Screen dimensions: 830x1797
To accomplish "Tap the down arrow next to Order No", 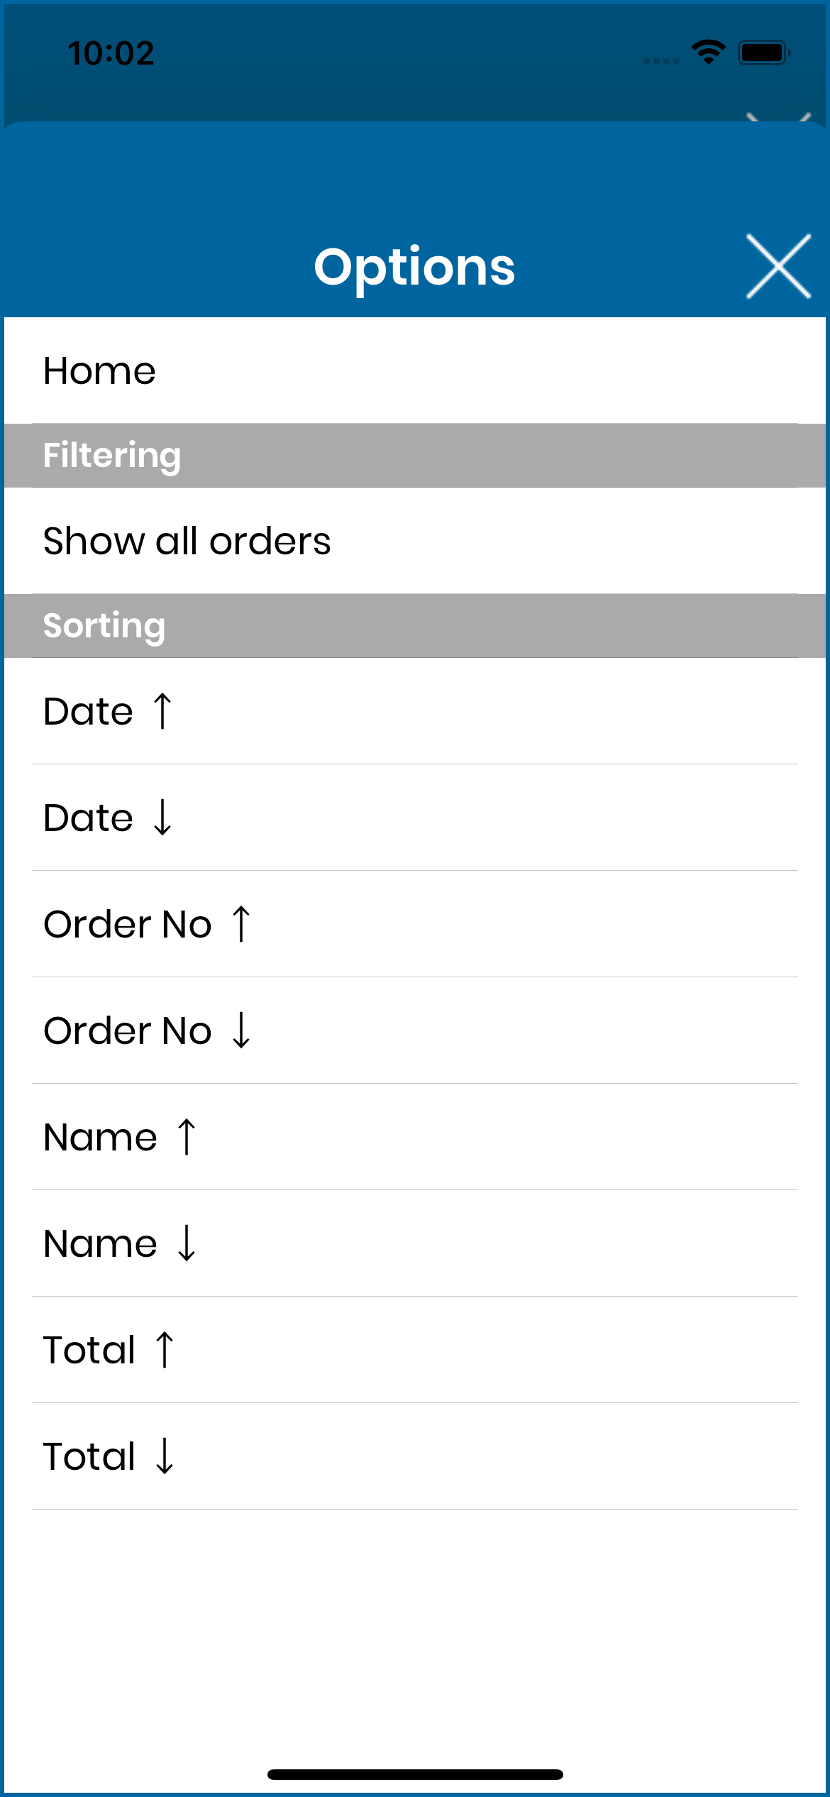I will click(x=241, y=1030).
